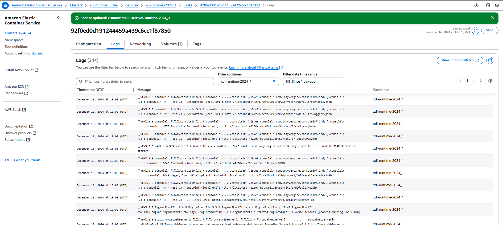Open the Tasks breadcrumb link

tap(188, 5)
